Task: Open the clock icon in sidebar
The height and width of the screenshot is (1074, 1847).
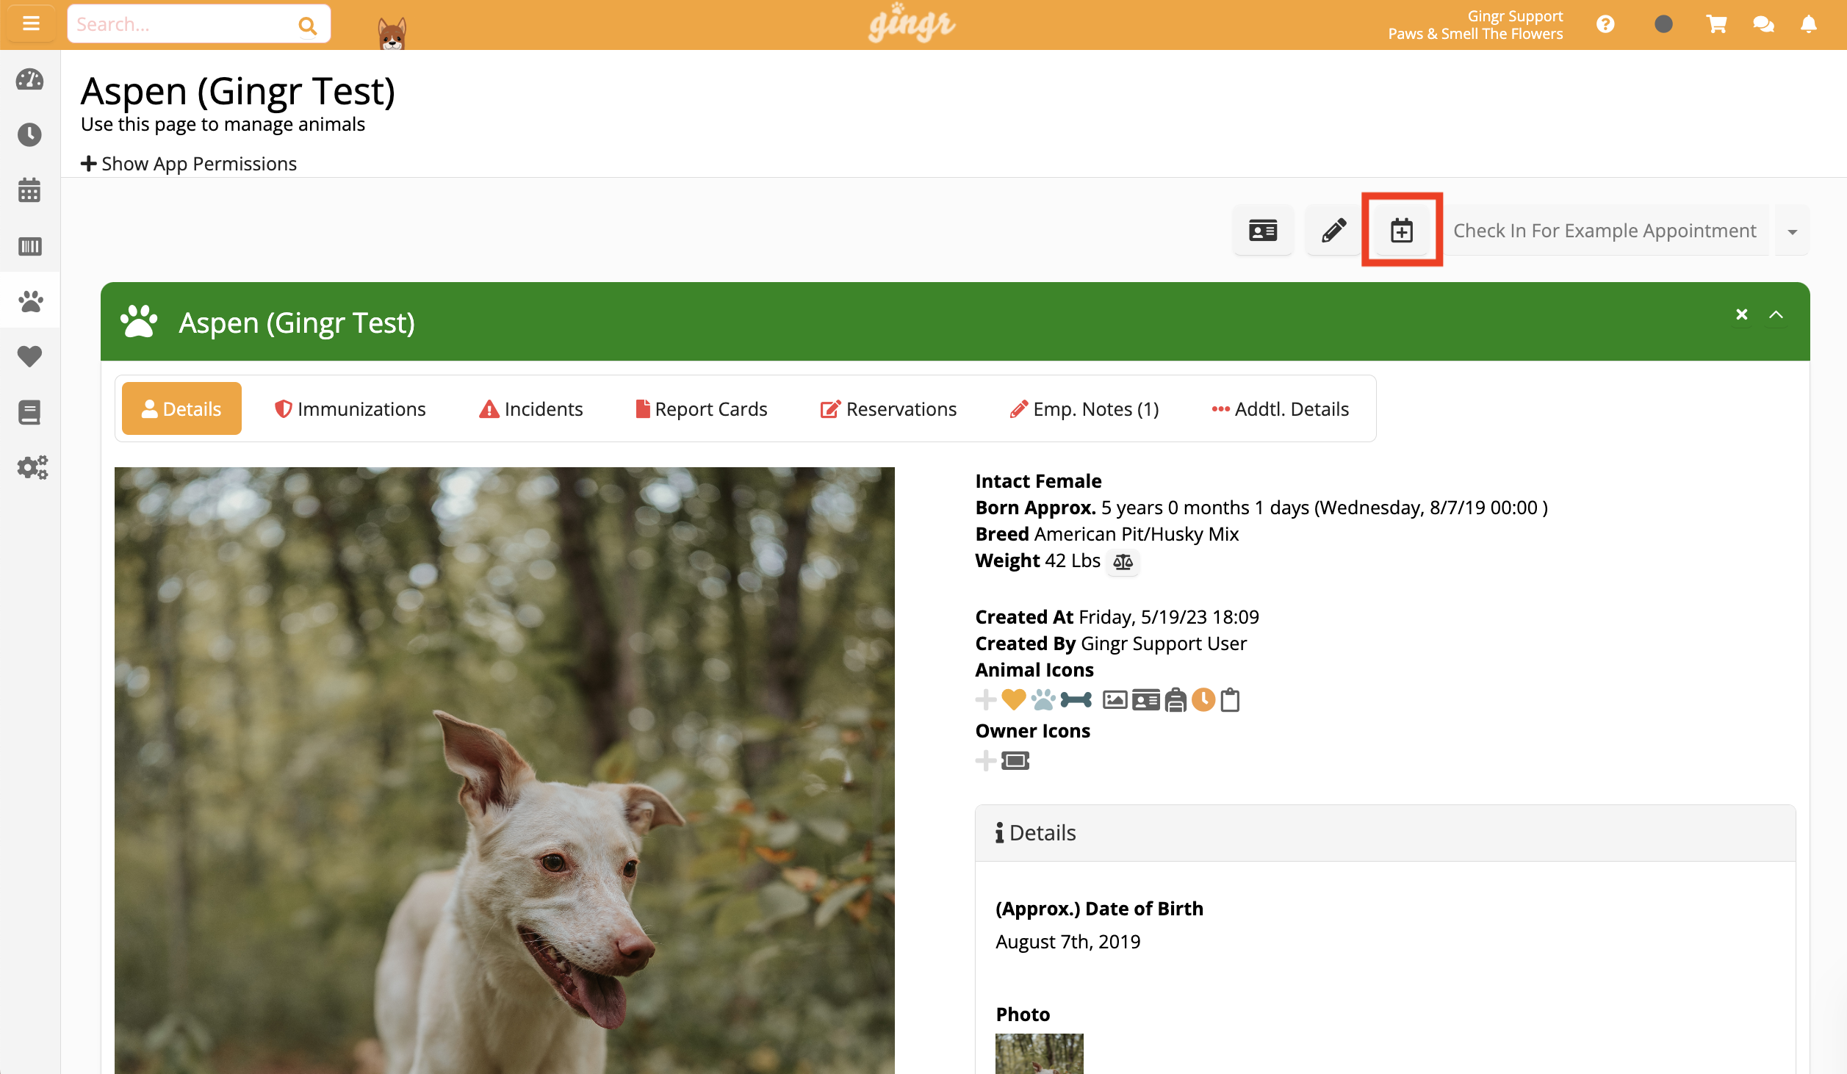Action: [x=30, y=134]
